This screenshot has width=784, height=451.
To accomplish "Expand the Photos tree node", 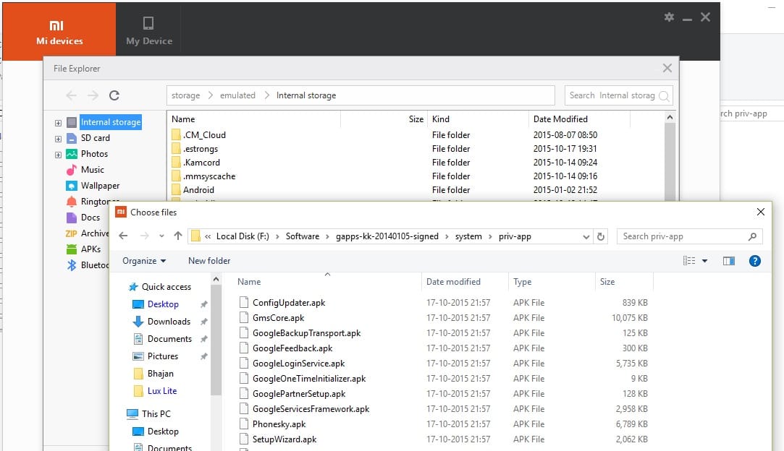I will (x=58, y=155).
